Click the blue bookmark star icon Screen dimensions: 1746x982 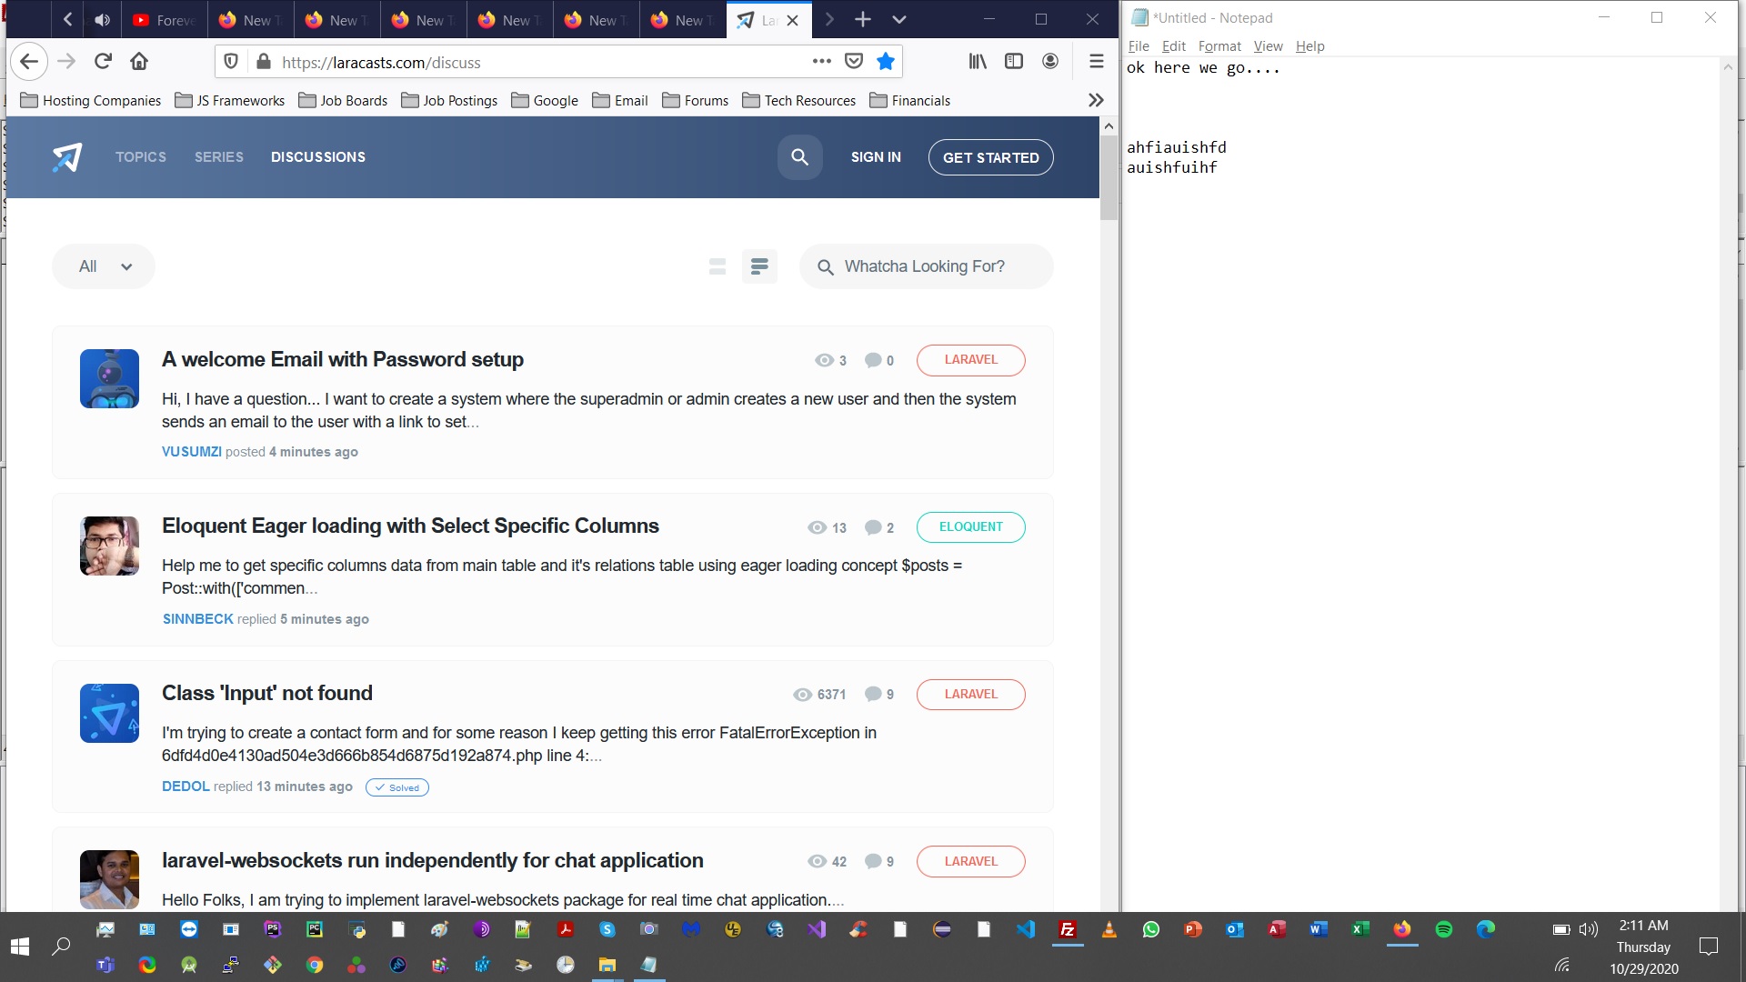[885, 62]
